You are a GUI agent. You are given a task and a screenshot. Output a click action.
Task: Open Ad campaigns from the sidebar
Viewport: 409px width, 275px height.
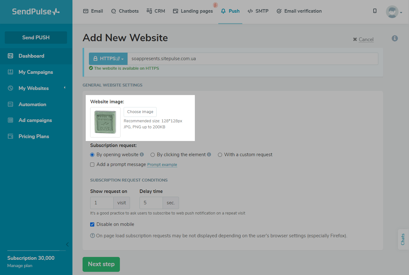pyautogui.click(x=35, y=120)
